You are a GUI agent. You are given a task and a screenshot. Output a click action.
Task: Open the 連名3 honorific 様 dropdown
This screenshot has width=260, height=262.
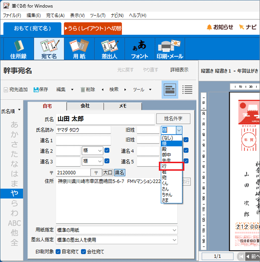92,161
